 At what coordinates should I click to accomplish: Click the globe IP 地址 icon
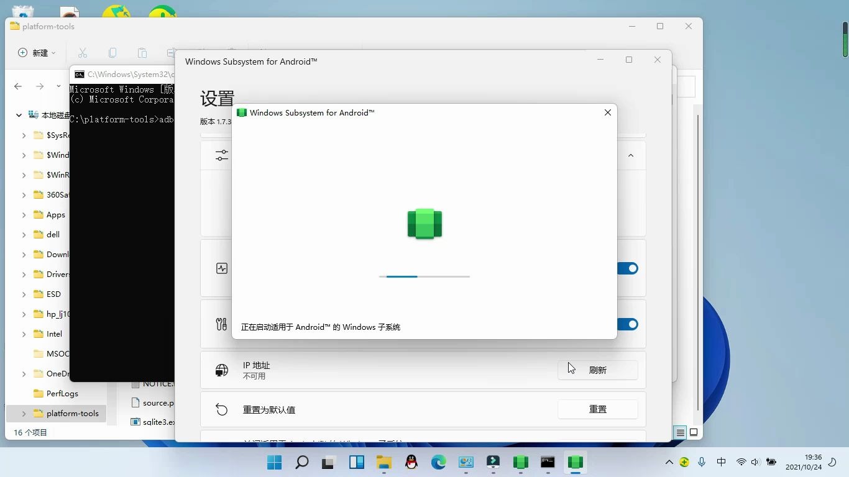pyautogui.click(x=222, y=370)
